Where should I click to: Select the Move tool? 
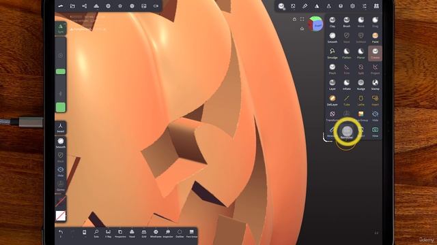point(361,22)
